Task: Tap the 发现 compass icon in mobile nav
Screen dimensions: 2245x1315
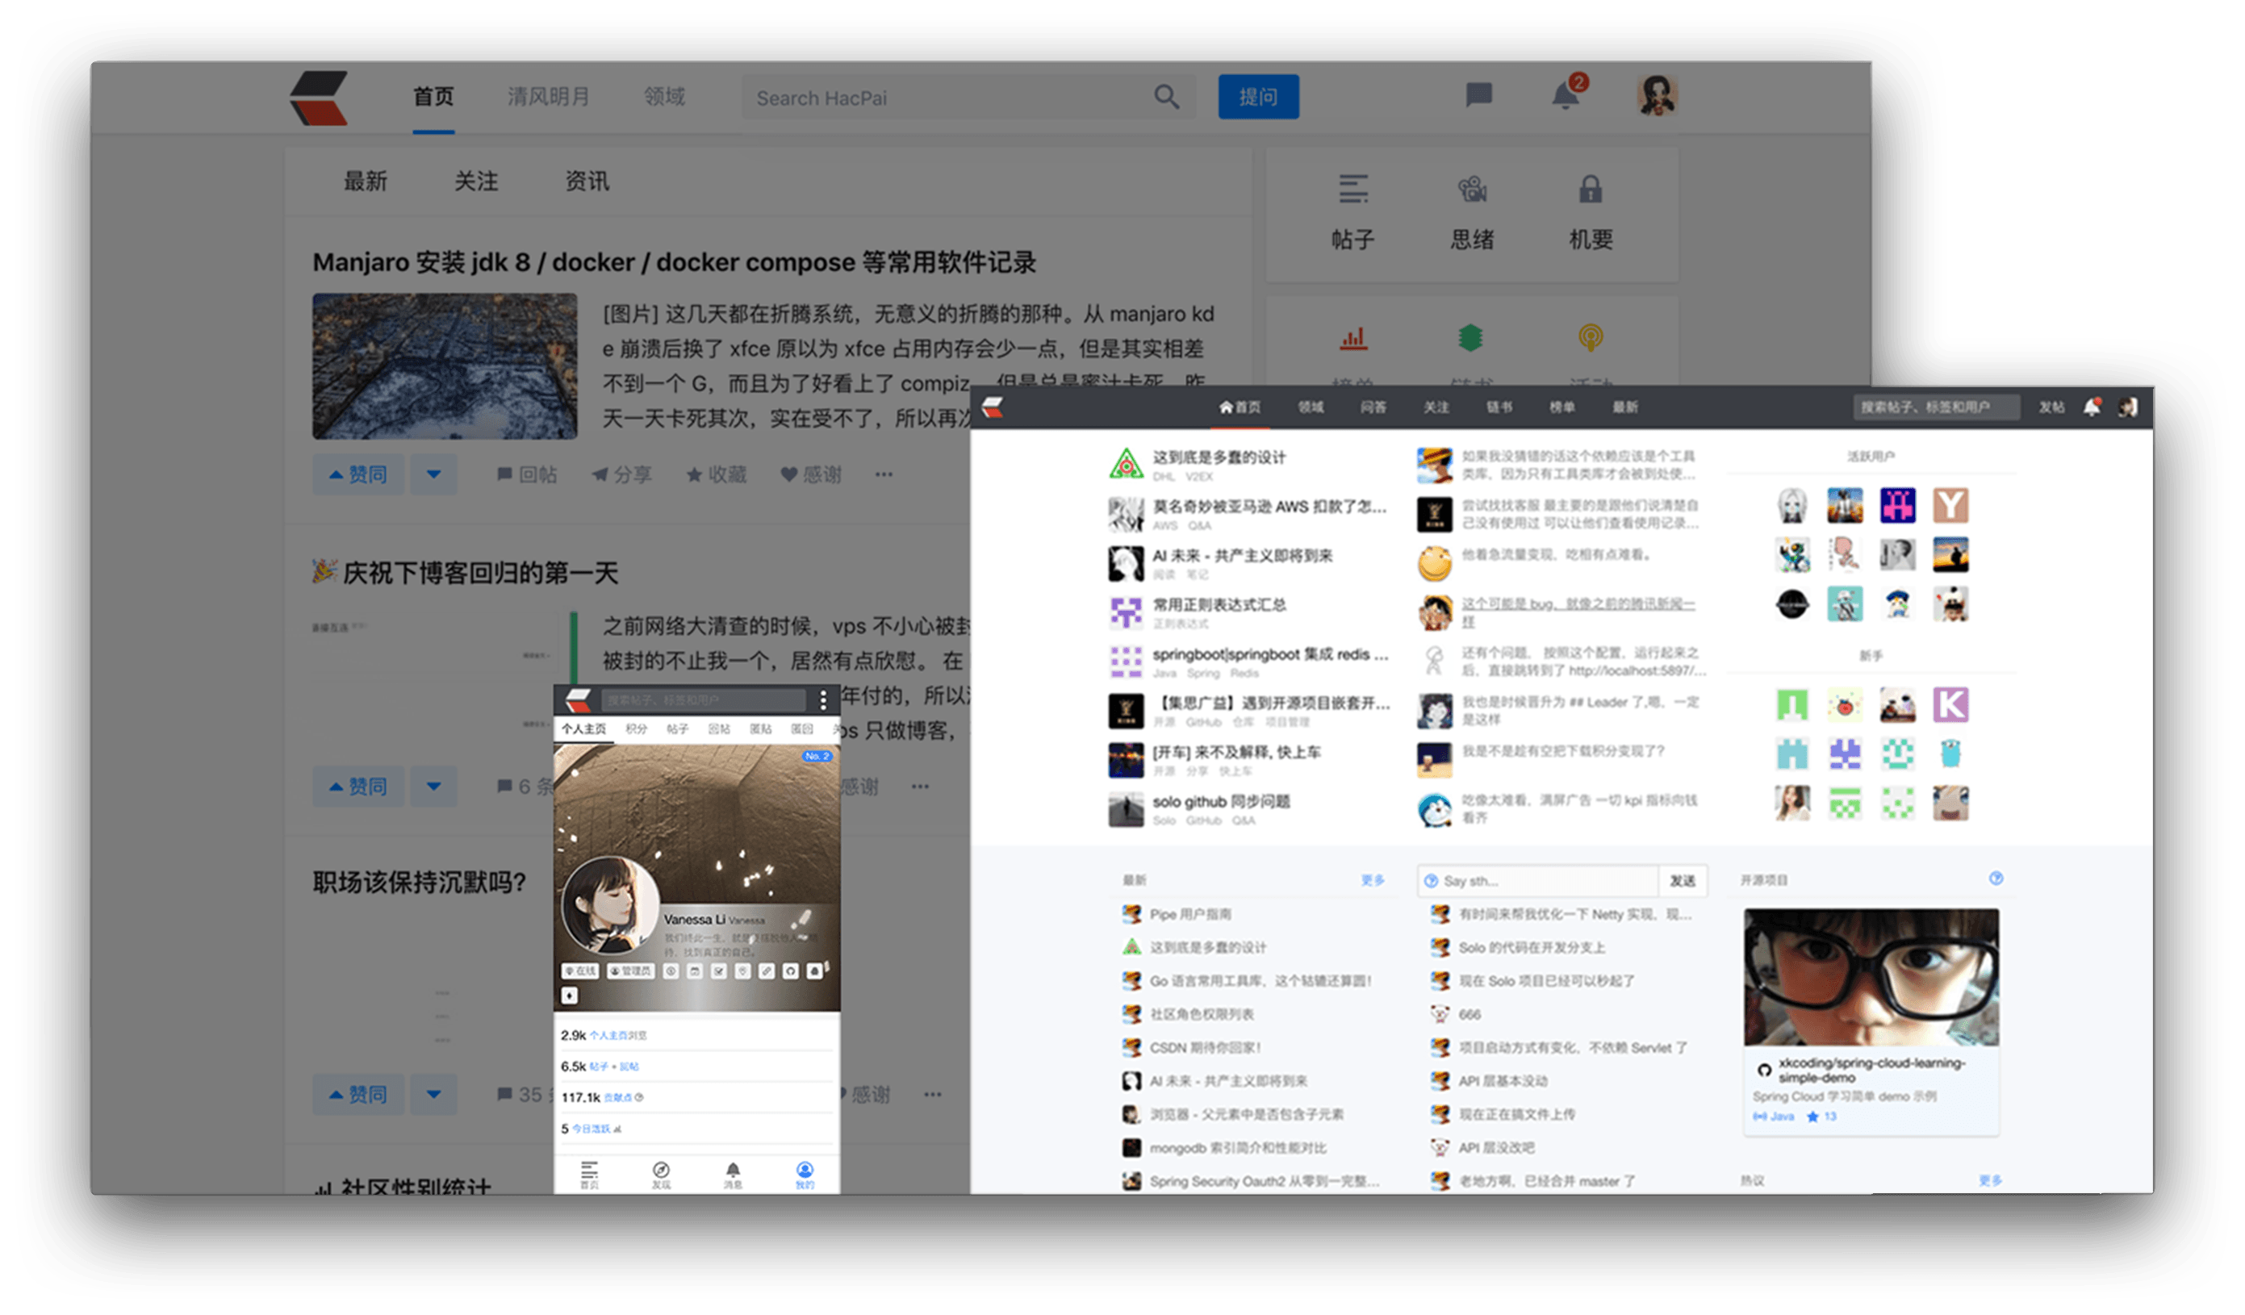Action: pos(661,1171)
